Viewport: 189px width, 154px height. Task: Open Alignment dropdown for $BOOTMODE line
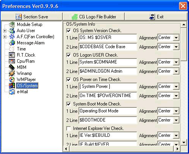point(176,120)
